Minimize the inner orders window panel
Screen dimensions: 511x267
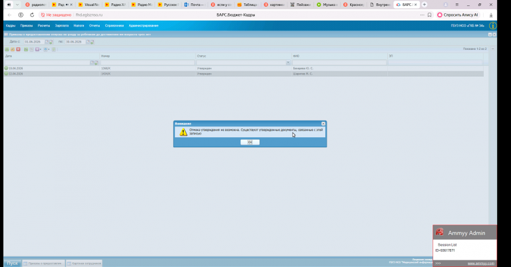click(x=490, y=34)
